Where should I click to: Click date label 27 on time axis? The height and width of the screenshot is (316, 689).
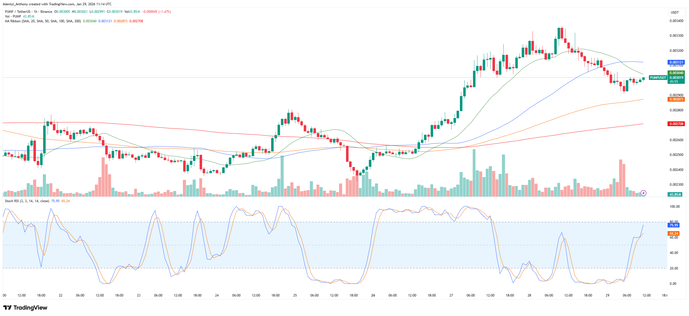pyautogui.click(x=451, y=295)
